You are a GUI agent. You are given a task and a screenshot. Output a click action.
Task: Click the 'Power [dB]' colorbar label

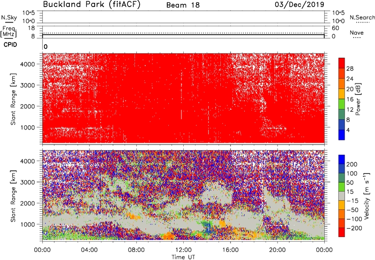coord(358,99)
